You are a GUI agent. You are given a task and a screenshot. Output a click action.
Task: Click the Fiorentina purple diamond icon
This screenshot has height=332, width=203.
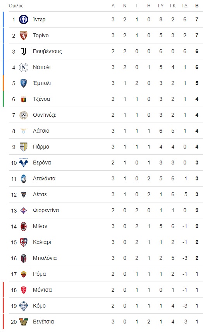click(24, 210)
